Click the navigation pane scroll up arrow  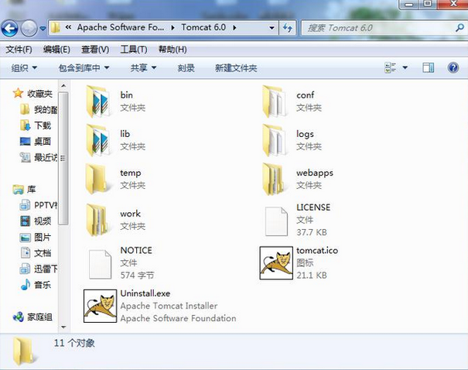coord(63,86)
